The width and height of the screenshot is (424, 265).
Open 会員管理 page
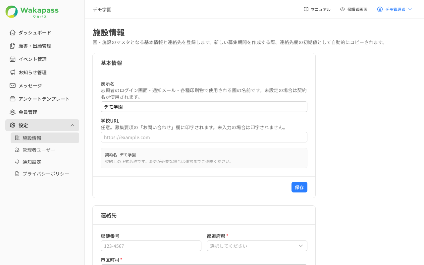click(x=42, y=112)
